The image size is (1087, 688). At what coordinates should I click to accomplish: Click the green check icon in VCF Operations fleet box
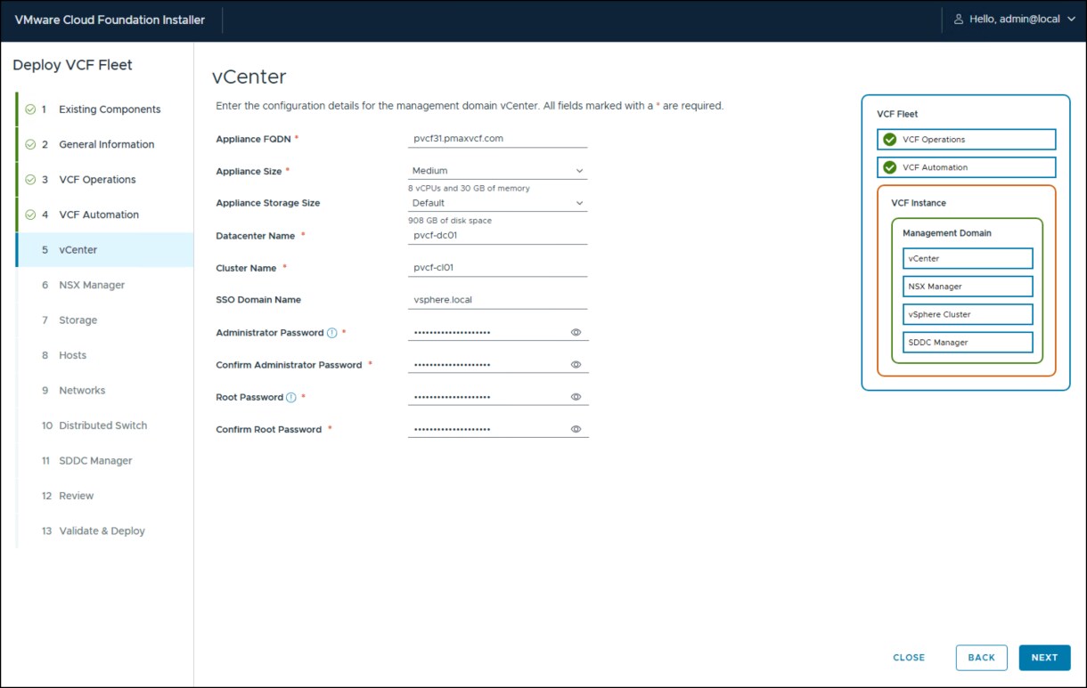click(x=889, y=140)
